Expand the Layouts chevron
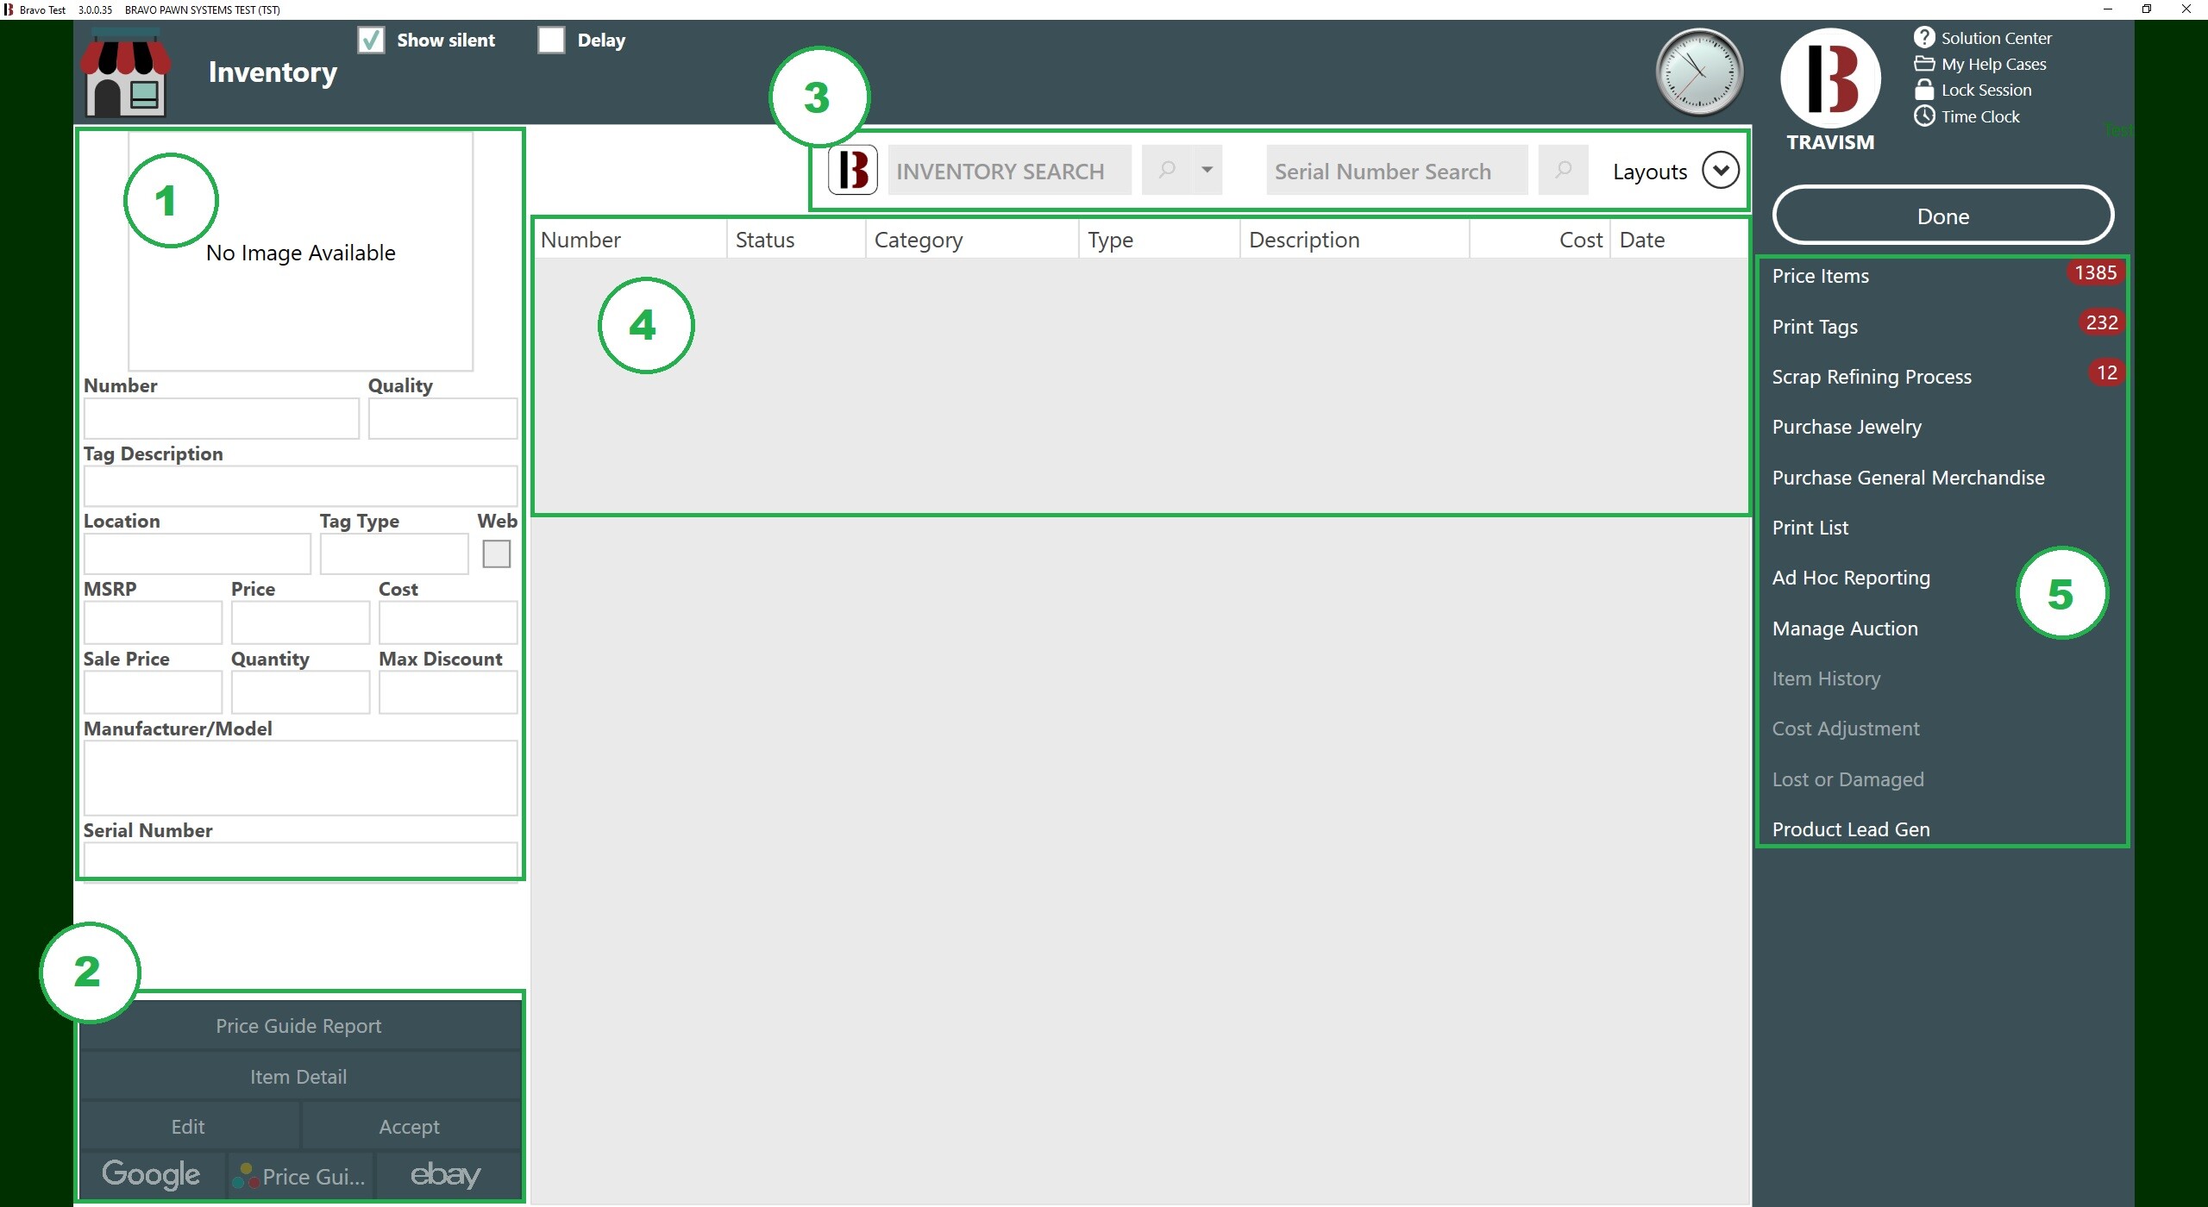 (x=1721, y=170)
